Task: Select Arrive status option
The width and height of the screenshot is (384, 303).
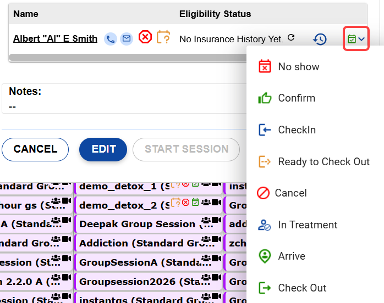Action: tap(292, 256)
